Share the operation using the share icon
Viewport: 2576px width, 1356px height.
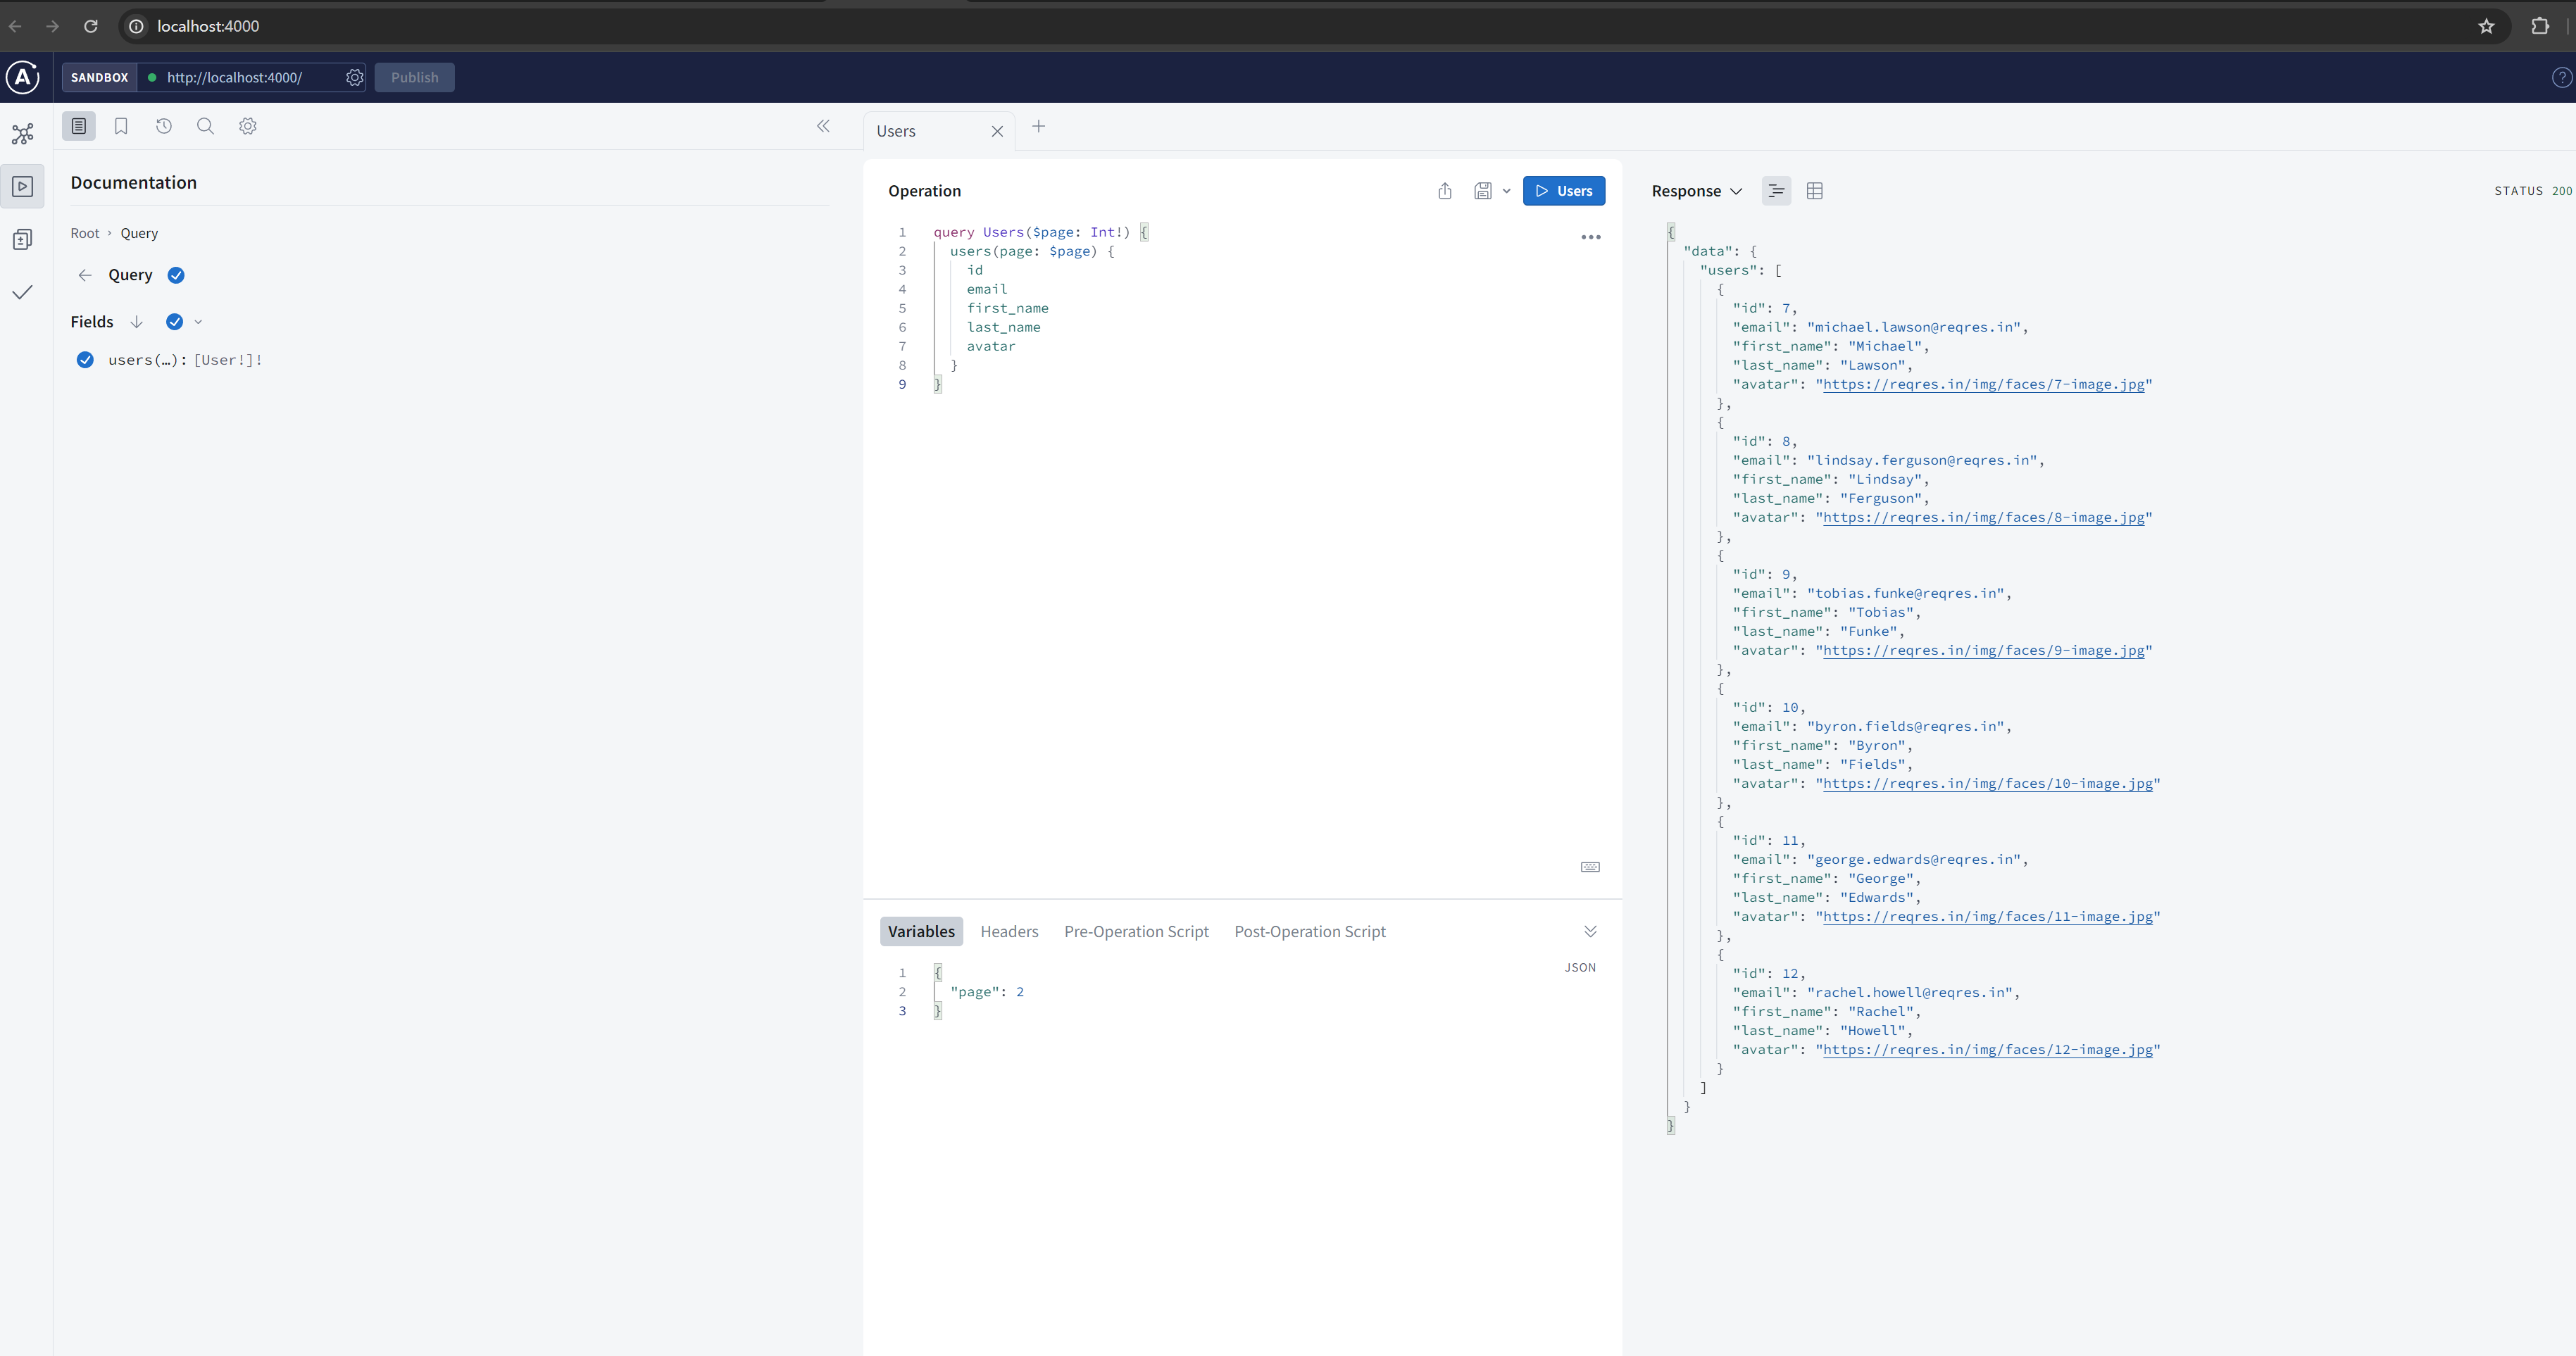pos(1444,190)
